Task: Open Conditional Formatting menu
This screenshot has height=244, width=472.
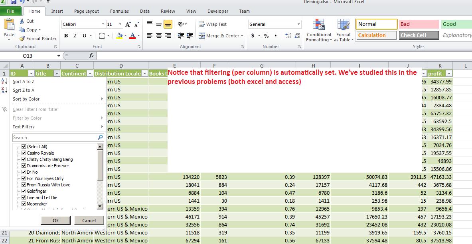Action: point(319,30)
